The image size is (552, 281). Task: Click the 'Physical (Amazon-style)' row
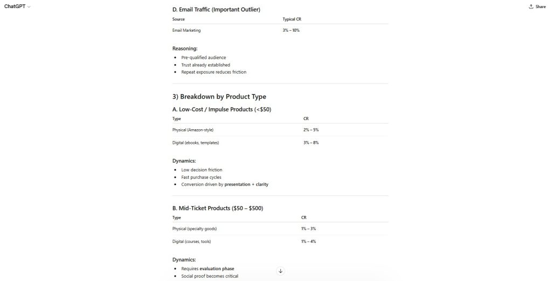coord(193,130)
